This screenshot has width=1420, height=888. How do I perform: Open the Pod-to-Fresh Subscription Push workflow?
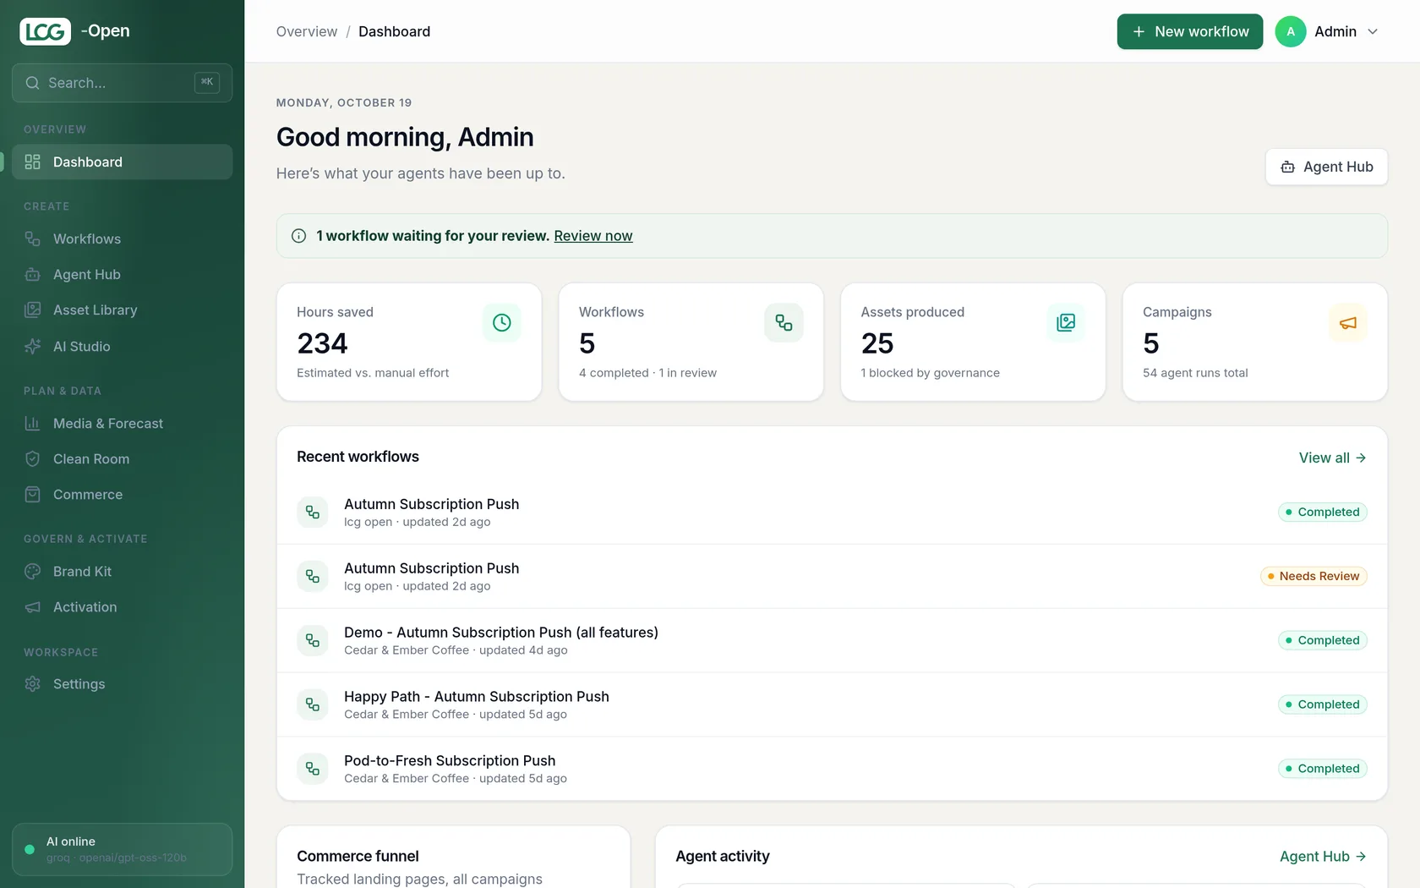coord(832,769)
